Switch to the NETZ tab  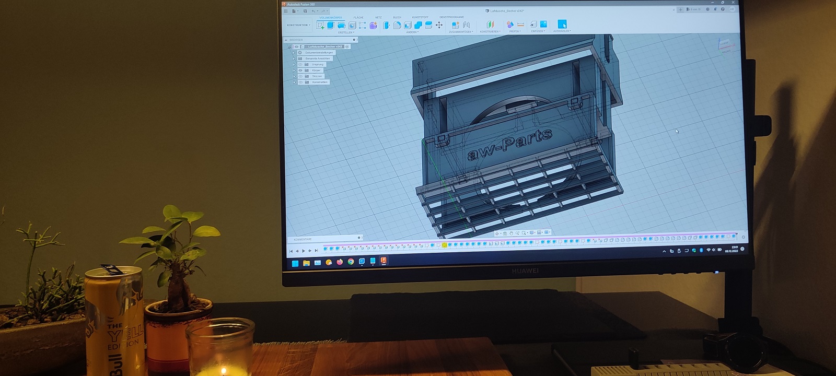click(378, 17)
